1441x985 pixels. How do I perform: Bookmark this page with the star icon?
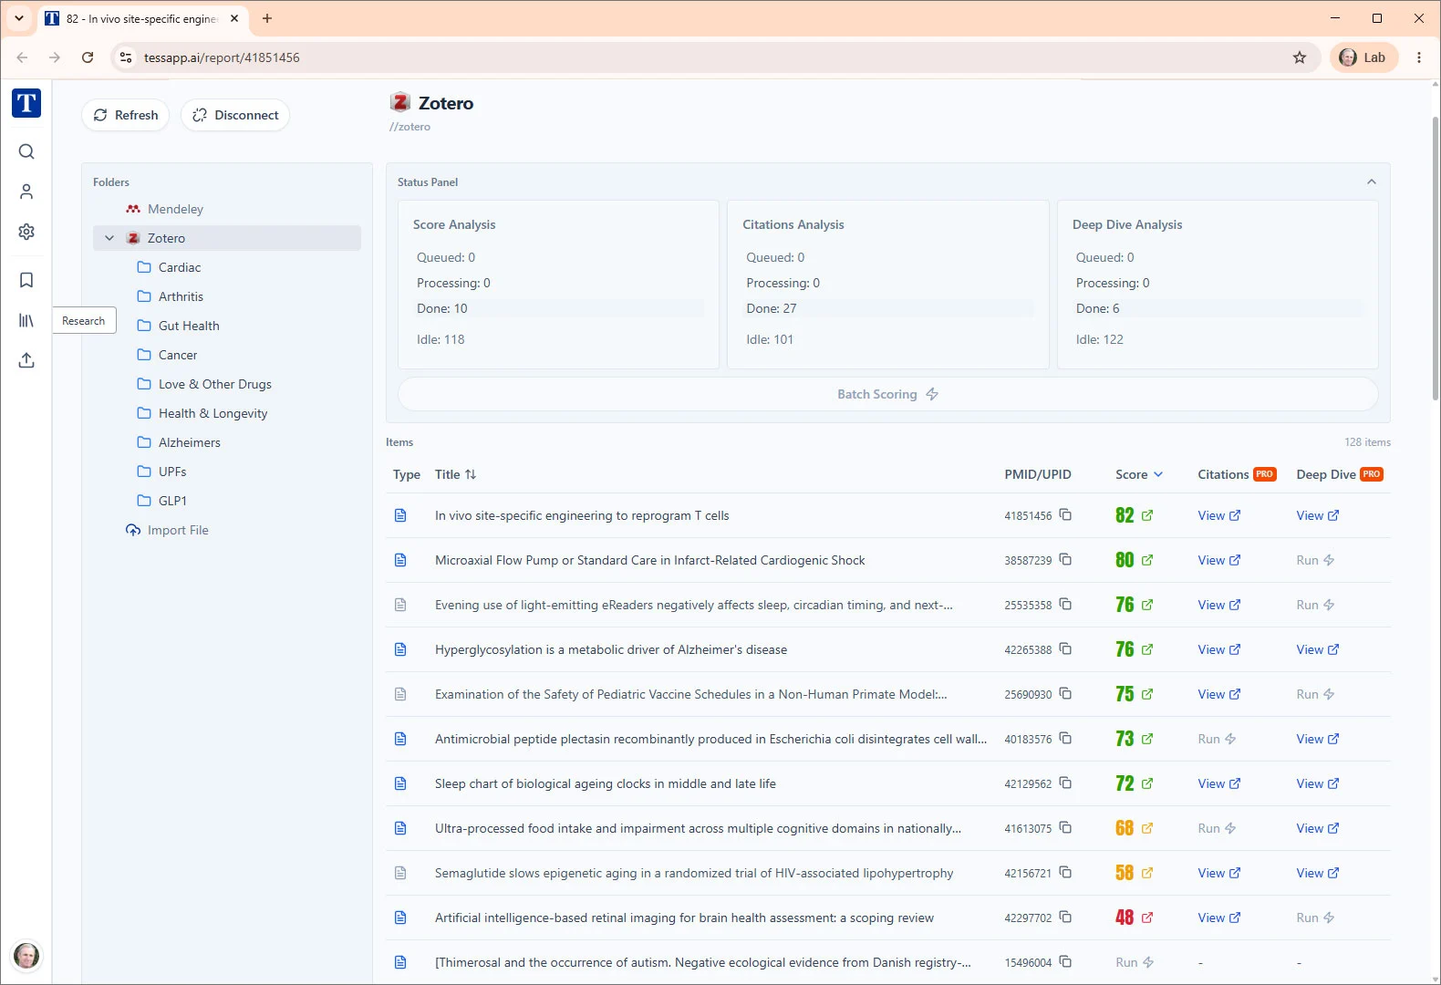[1300, 57]
